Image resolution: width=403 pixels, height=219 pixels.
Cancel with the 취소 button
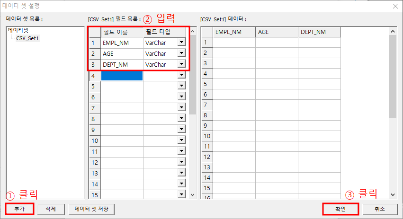click(x=380, y=209)
